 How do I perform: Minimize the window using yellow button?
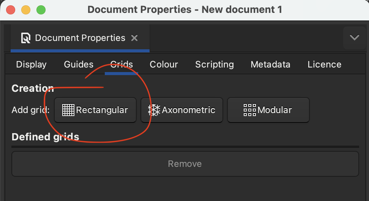(x=26, y=10)
